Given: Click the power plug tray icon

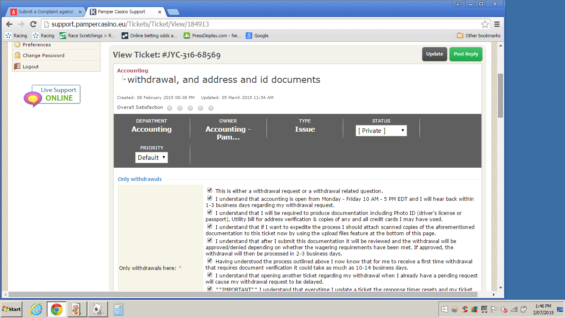Looking at the screenshot, I should pos(524,309).
